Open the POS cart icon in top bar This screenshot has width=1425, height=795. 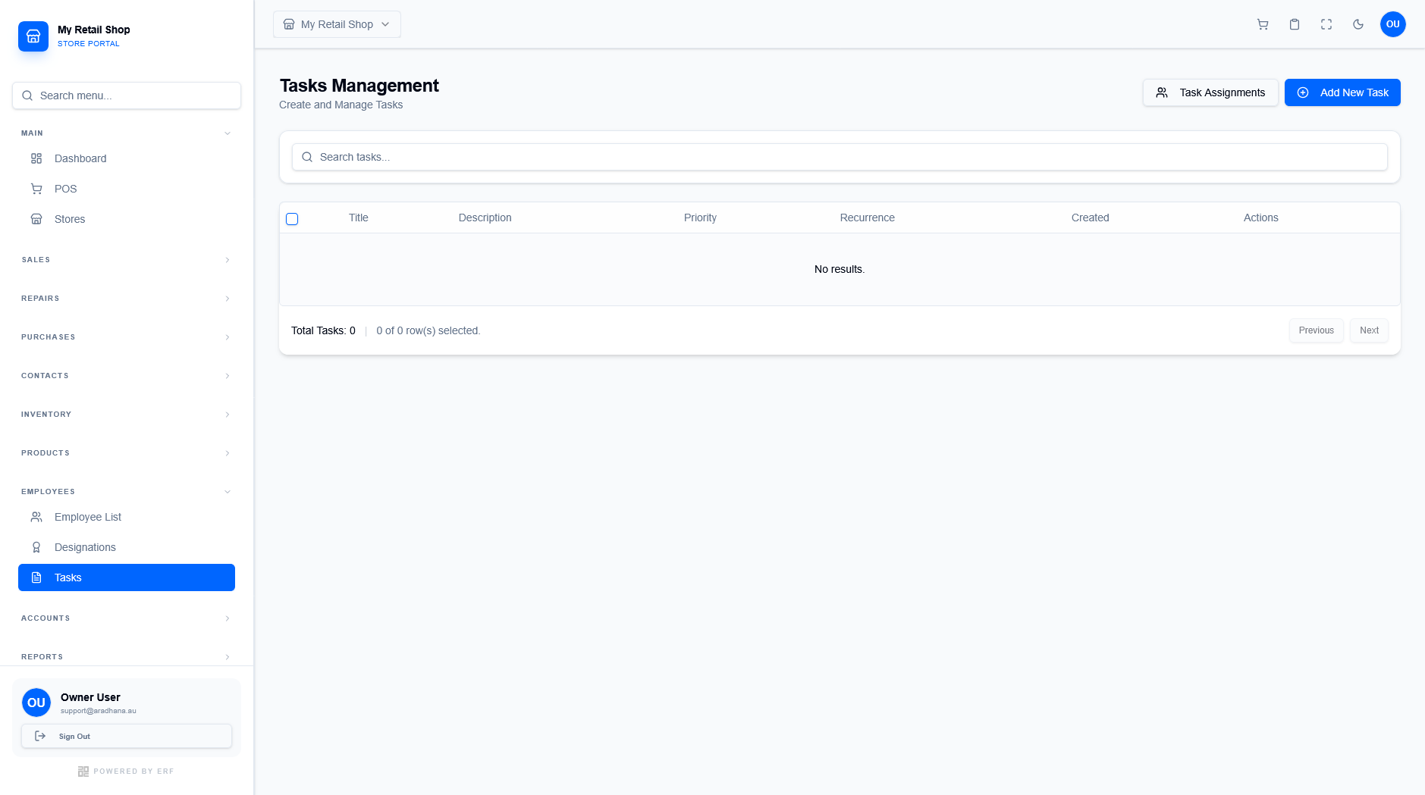coord(1262,23)
